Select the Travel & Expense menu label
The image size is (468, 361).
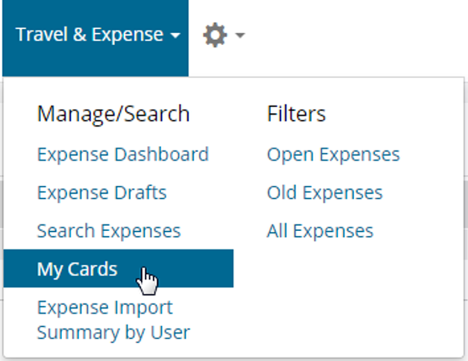pos(90,34)
